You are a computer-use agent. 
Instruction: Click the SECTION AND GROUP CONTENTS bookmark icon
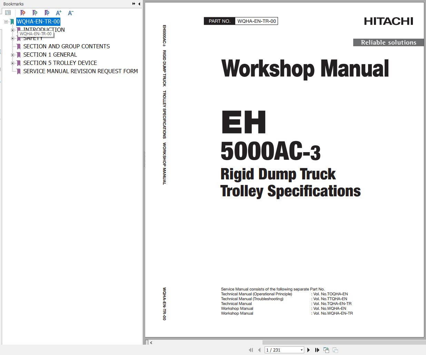pyautogui.click(x=19, y=47)
